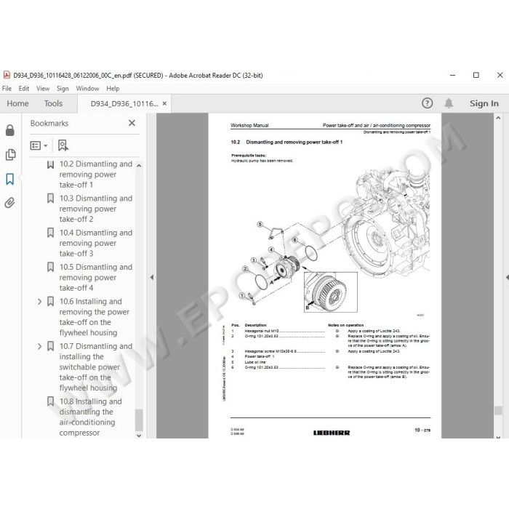Open the Help question mark icon
Image resolution: width=509 pixels, height=509 pixels.
[428, 103]
